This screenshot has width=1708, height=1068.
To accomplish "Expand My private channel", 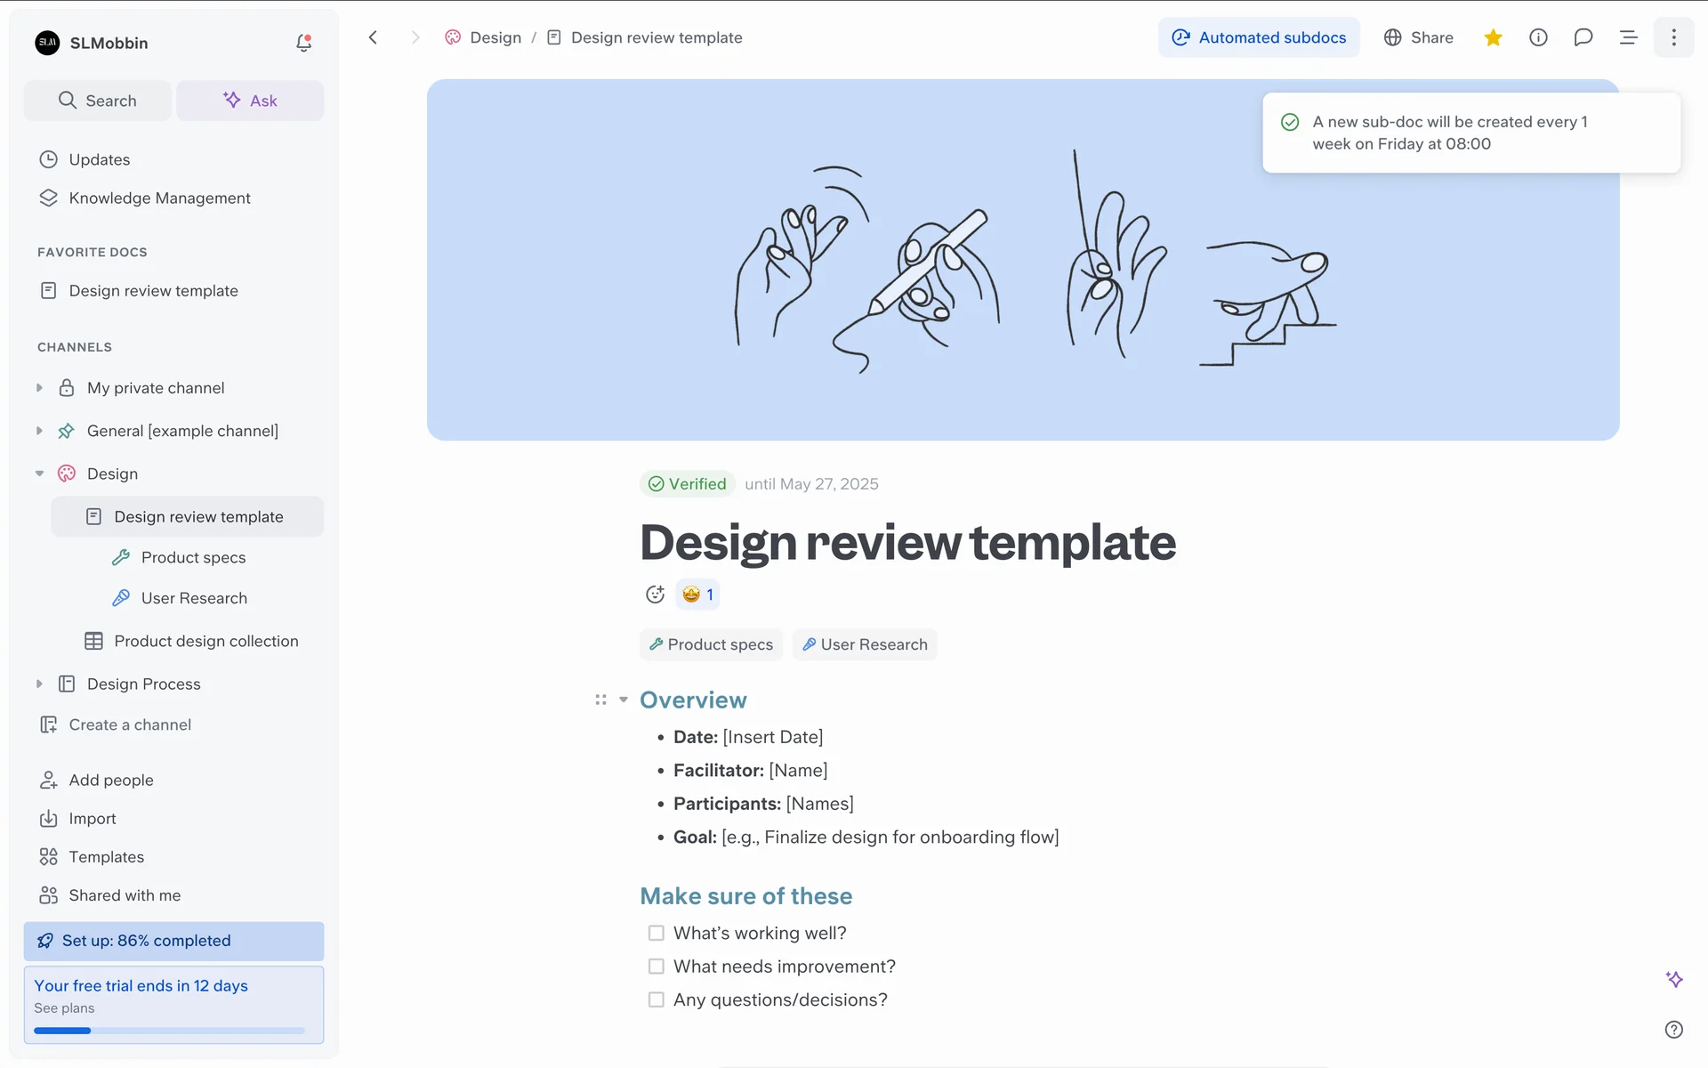I will tap(39, 388).
